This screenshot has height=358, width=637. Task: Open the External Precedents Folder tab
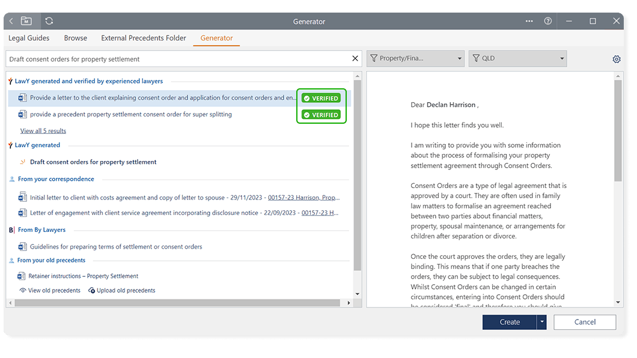(x=144, y=38)
